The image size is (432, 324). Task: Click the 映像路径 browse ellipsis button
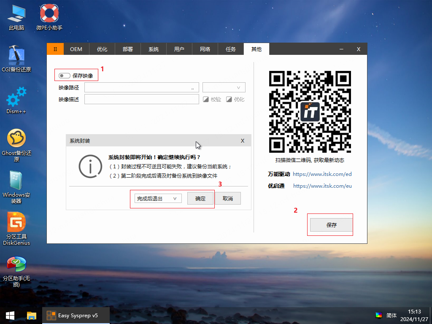click(192, 88)
